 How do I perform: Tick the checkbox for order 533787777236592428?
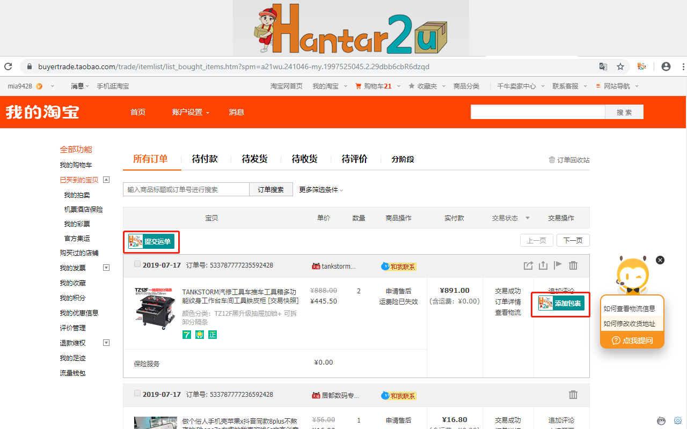coord(137,392)
